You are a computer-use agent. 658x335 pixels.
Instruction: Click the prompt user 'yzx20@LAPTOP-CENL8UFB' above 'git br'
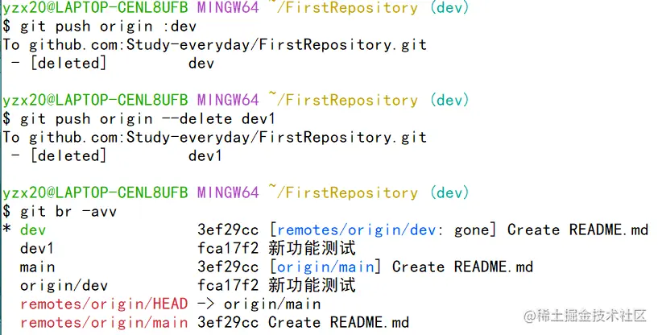[x=95, y=192]
